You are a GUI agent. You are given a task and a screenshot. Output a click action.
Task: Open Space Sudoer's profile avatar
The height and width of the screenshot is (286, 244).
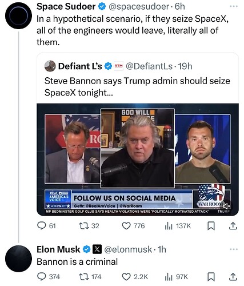coord(18,15)
